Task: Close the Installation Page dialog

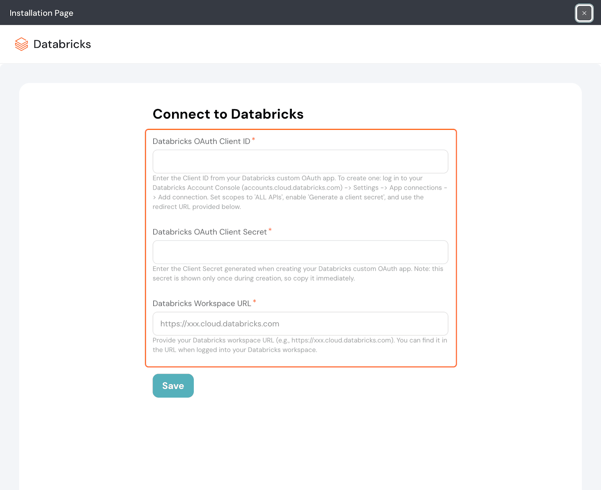Action: pyautogui.click(x=584, y=13)
